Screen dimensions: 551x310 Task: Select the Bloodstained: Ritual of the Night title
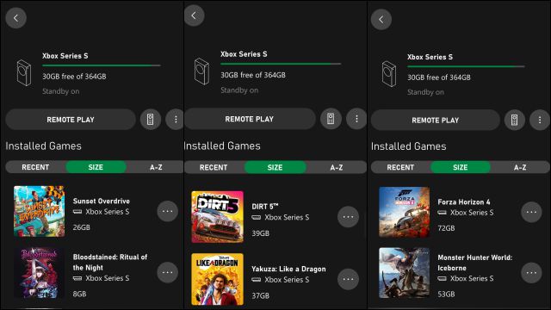click(x=110, y=262)
